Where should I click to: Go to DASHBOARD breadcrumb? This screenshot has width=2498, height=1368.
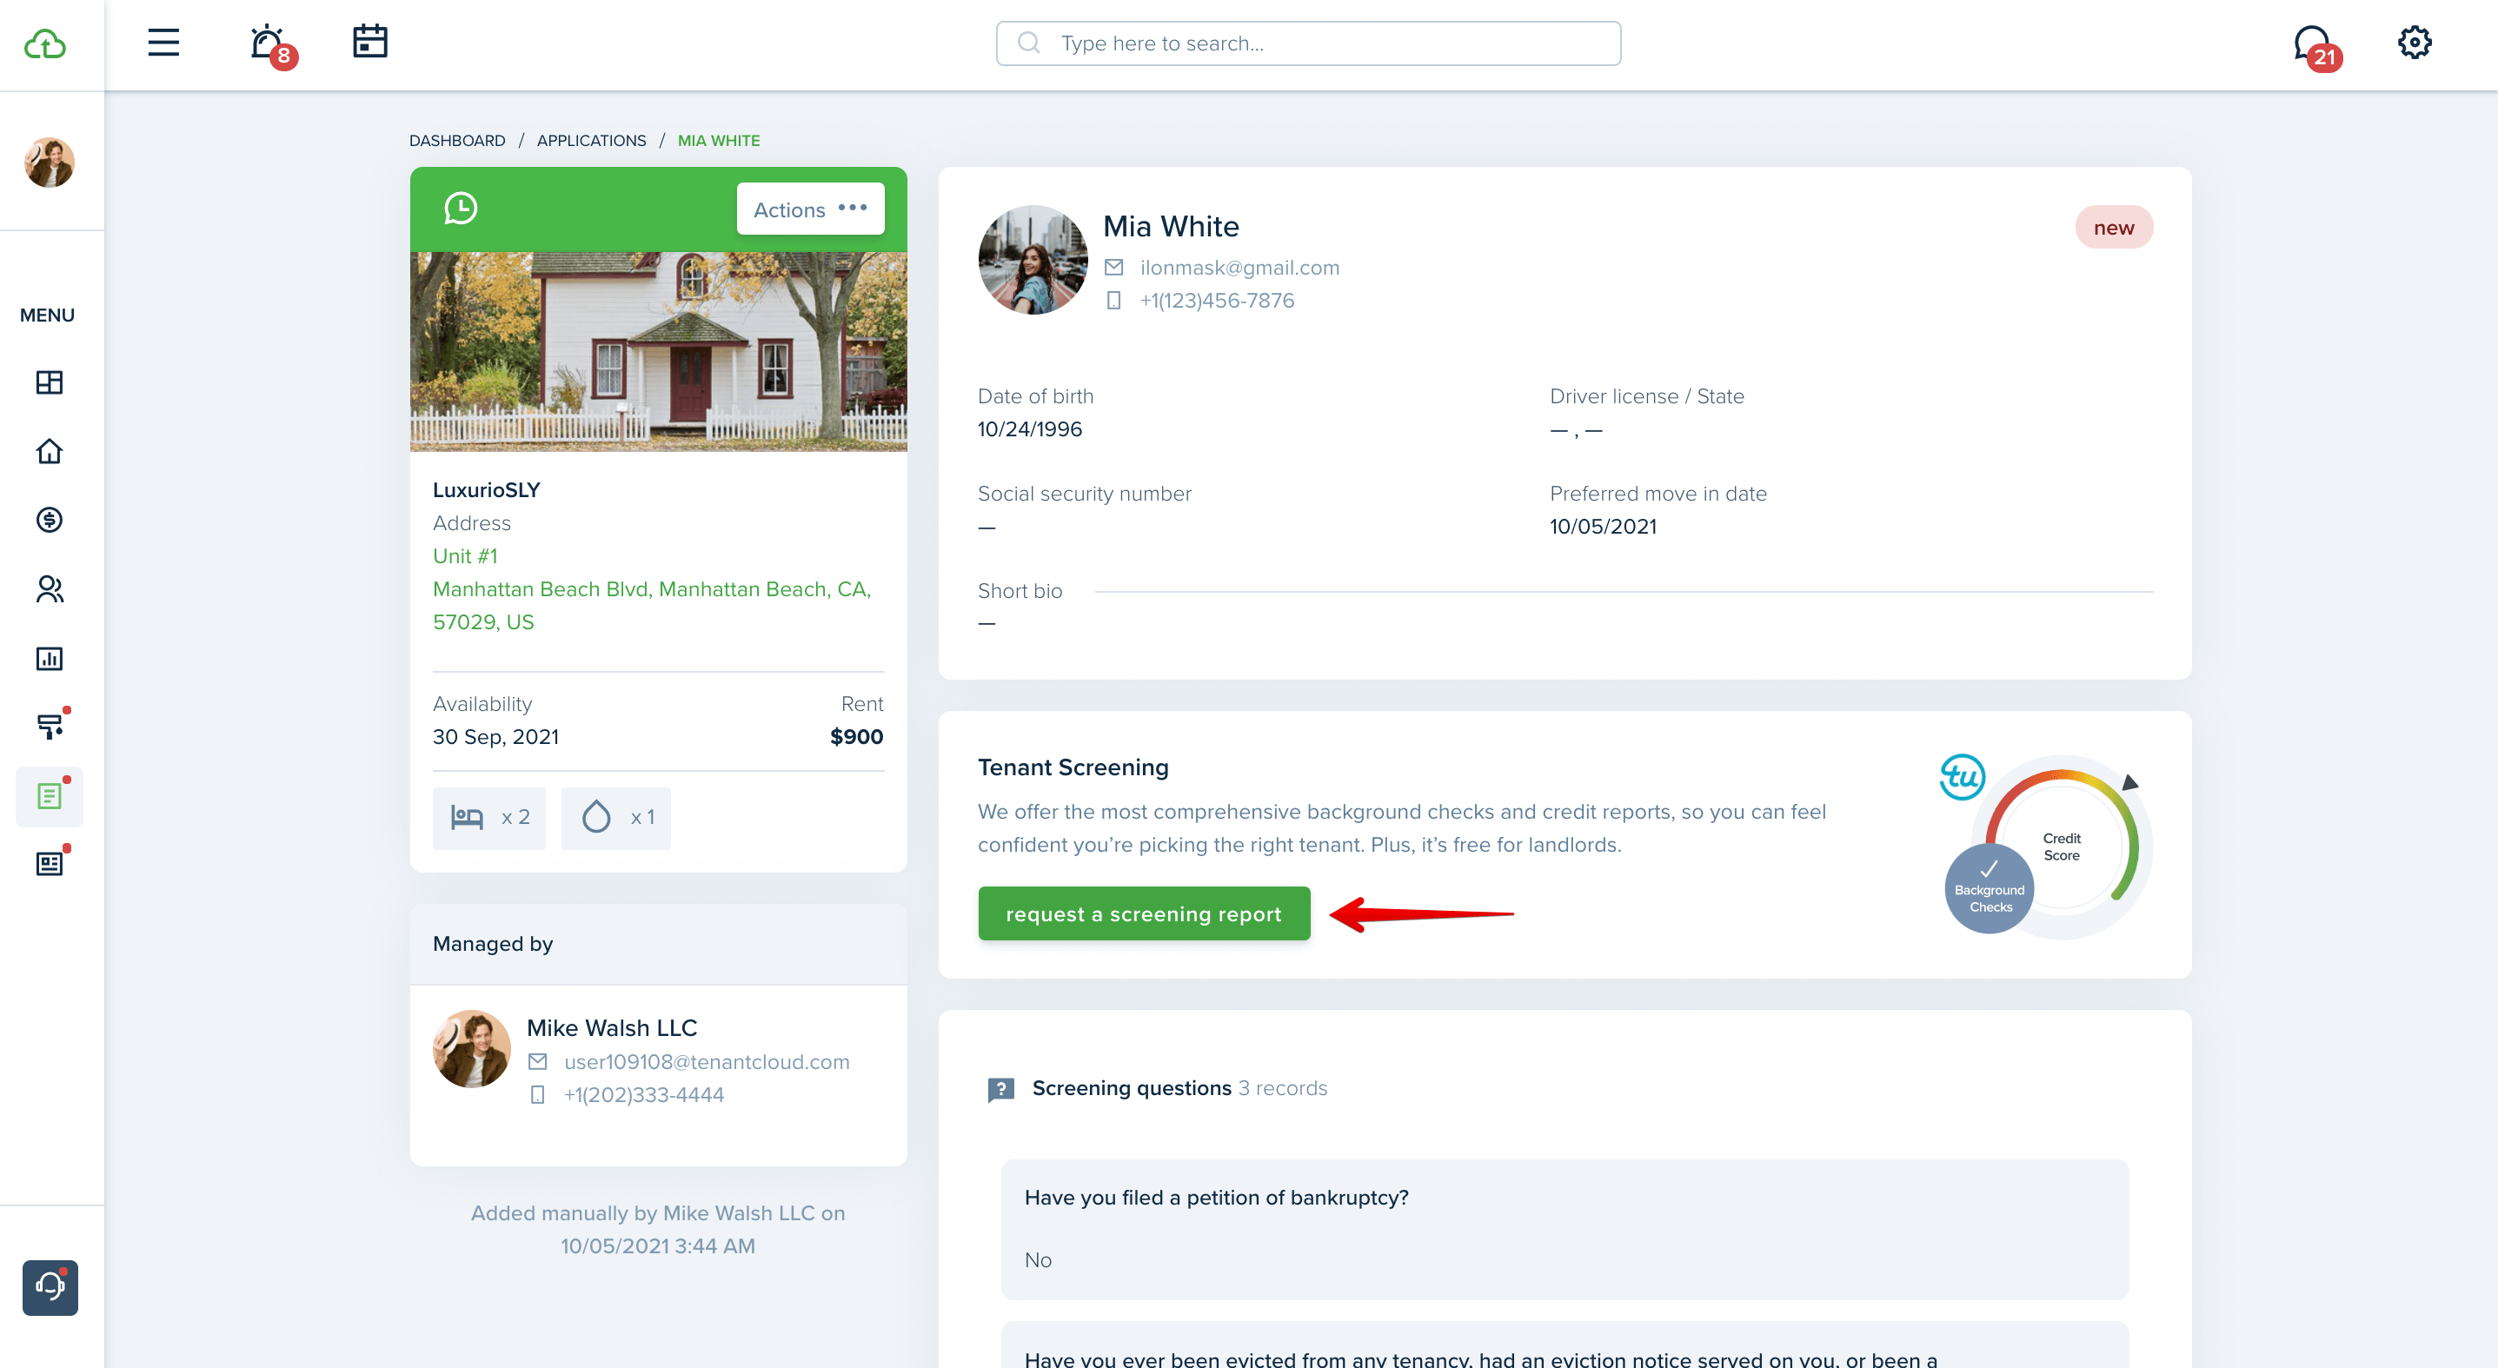(x=456, y=141)
